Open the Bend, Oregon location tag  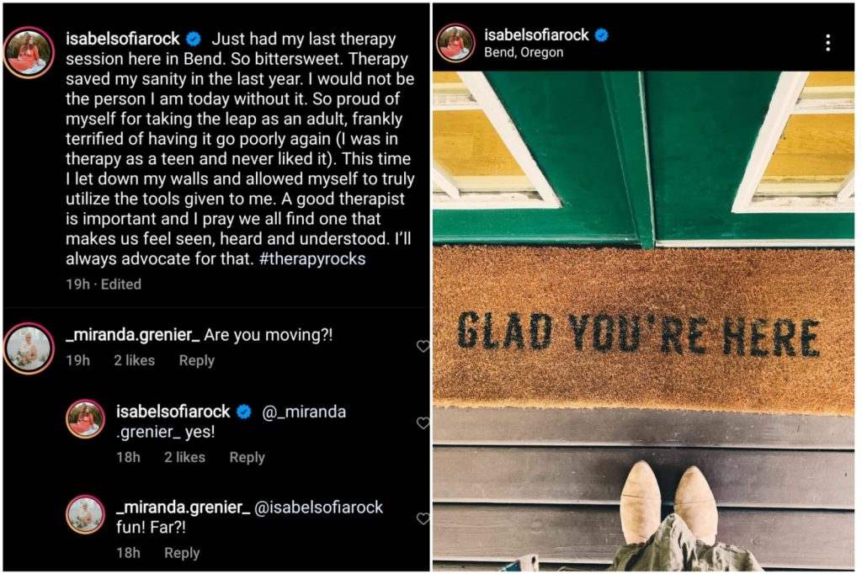[x=524, y=52]
